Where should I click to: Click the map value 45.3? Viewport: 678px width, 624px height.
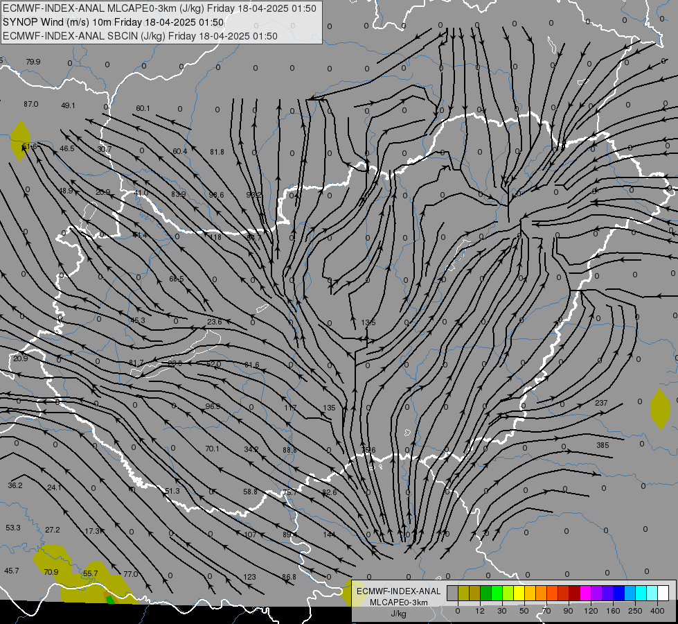click(x=138, y=320)
